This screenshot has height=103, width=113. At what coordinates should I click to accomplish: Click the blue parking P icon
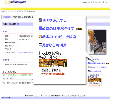click(40, 28)
